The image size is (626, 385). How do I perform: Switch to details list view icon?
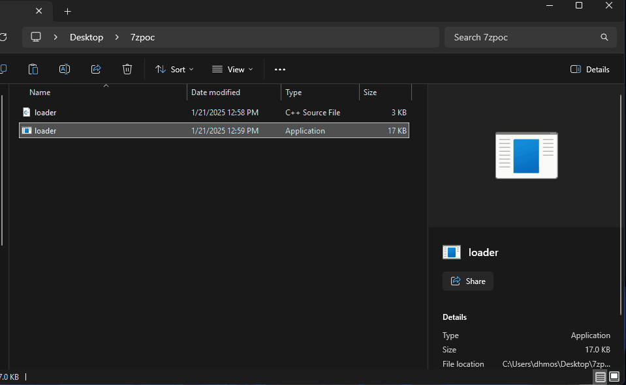click(x=600, y=377)
